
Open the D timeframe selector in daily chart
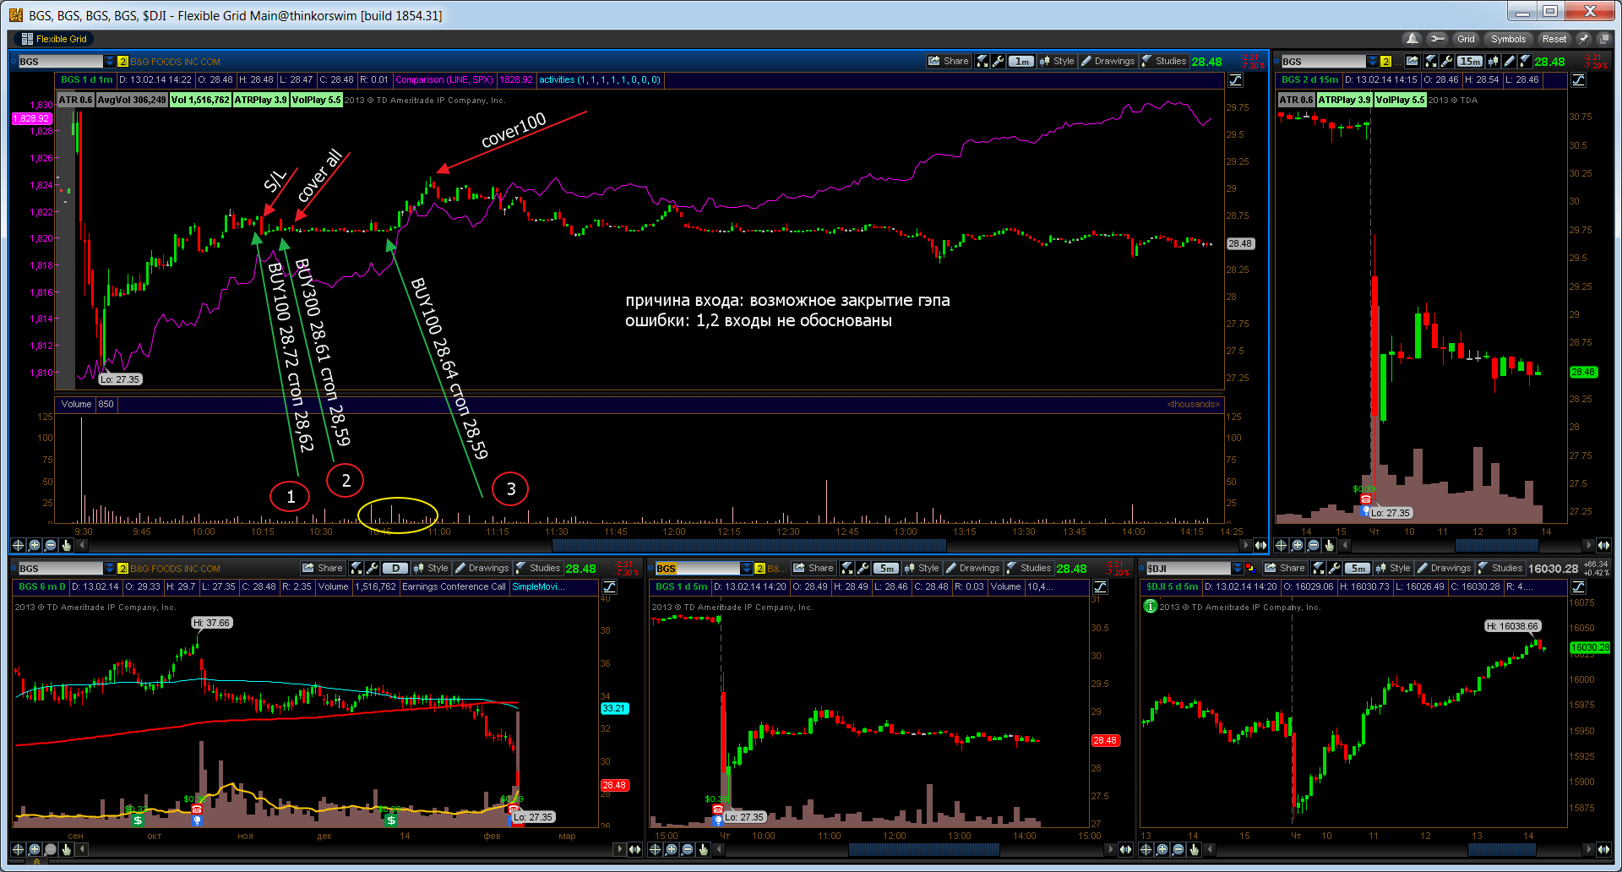click(395, 568)
